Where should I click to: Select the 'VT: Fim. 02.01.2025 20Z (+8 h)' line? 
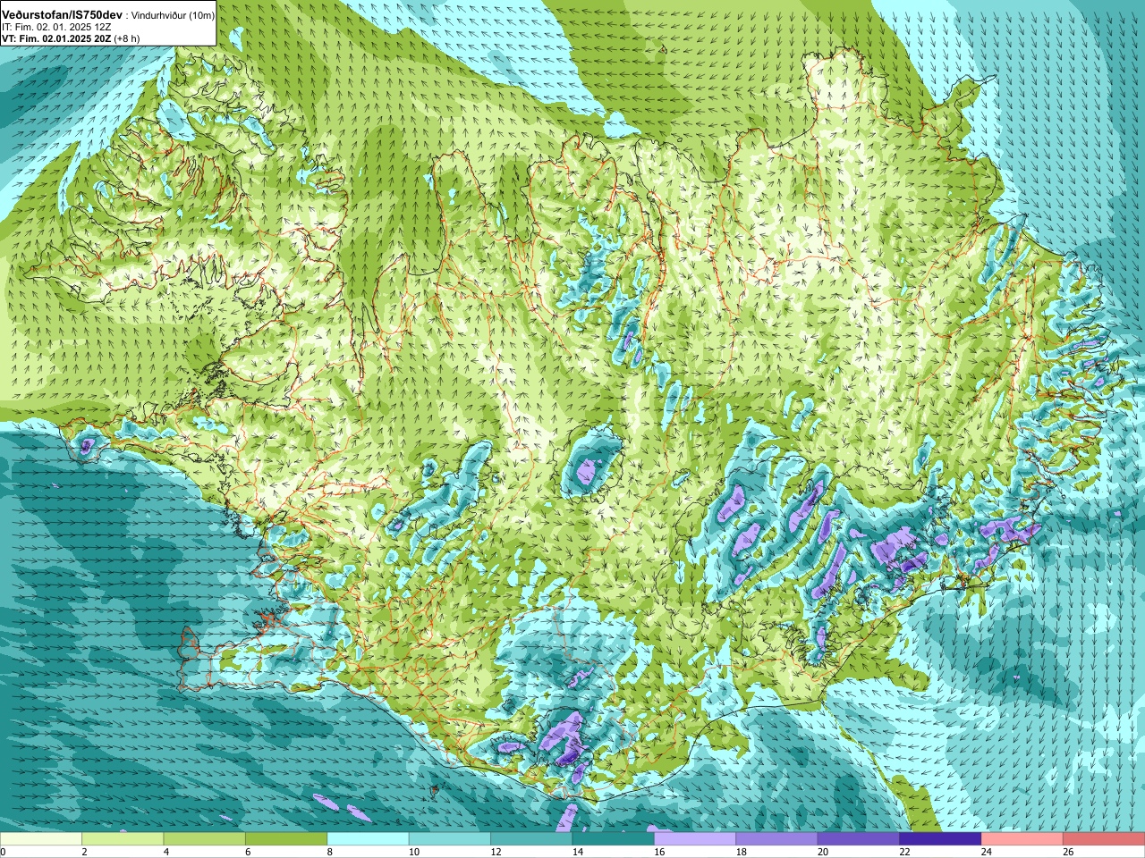tap(71, 38)
